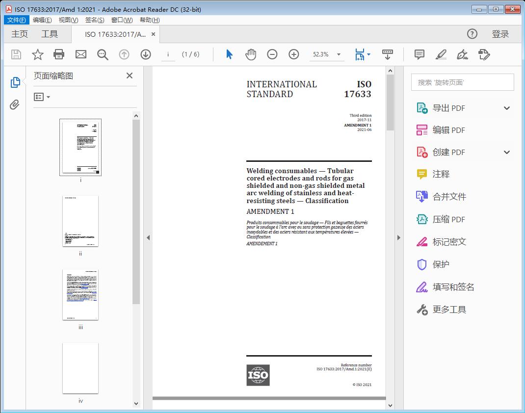This screenshot has width=525, height=413.
Task: Open 合并文件 tool
Action: point(449,197)
